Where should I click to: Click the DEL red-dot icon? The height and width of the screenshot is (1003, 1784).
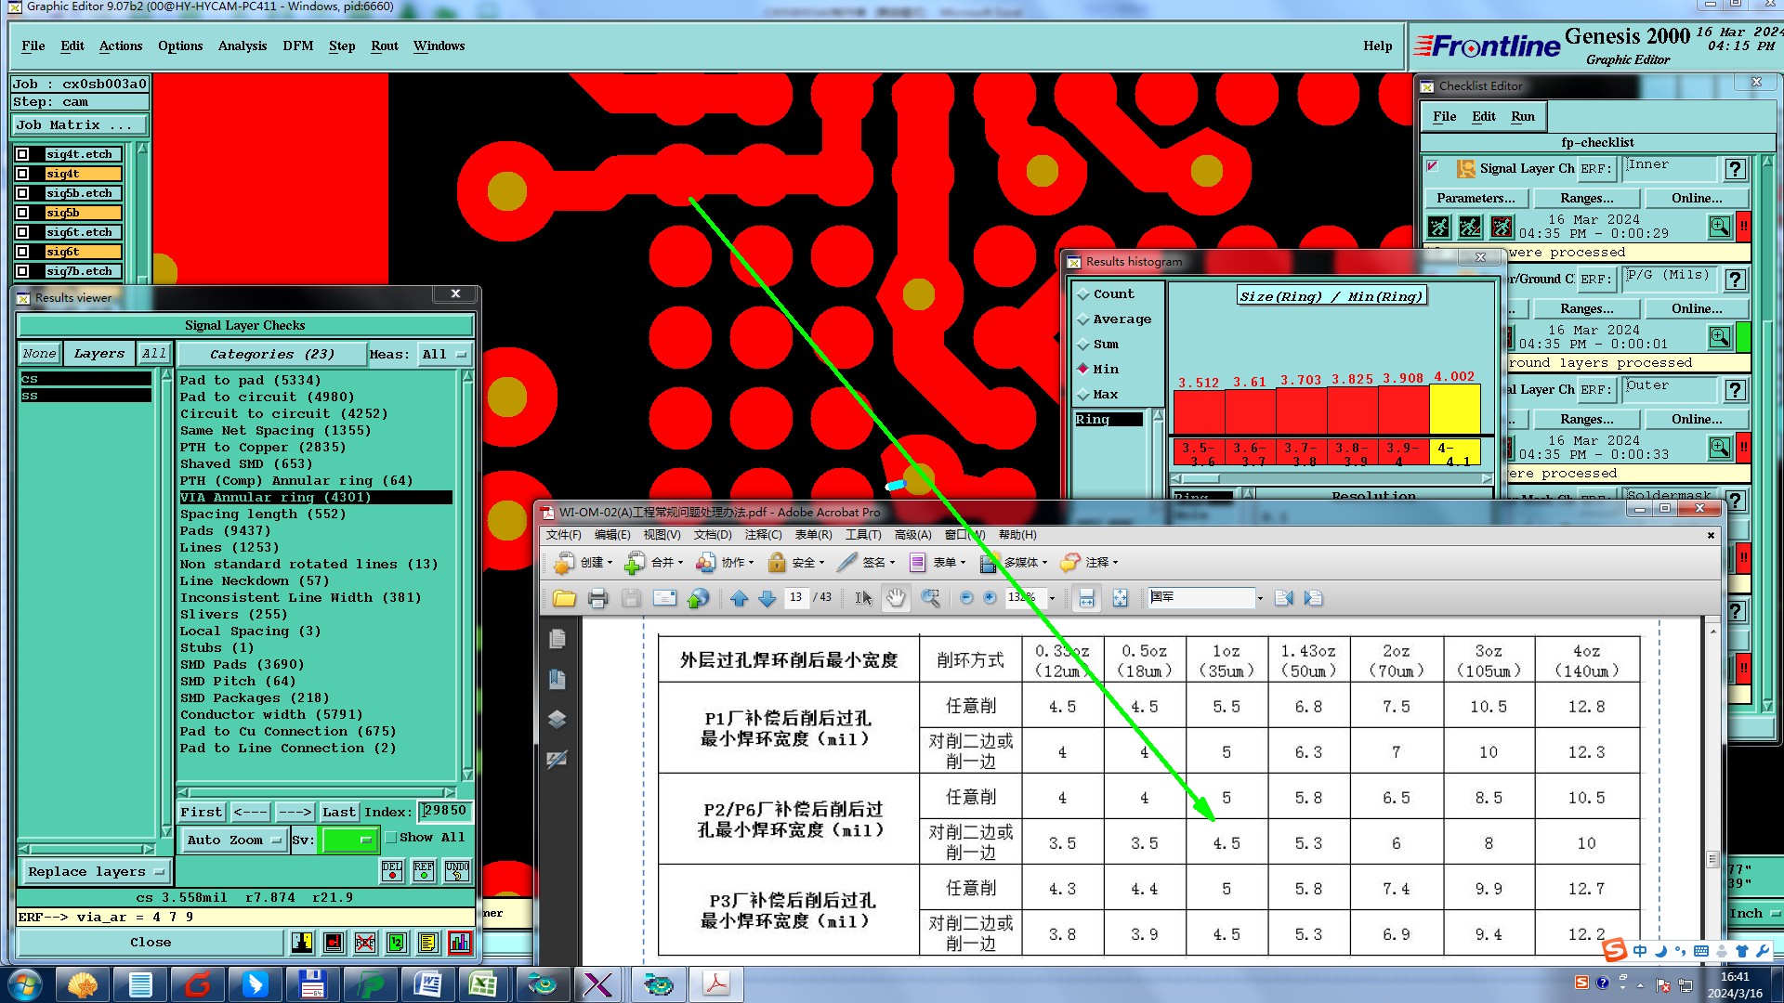(x=392, y=870)
